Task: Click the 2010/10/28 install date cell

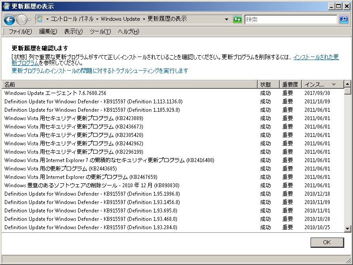Action: coord(317,219)
